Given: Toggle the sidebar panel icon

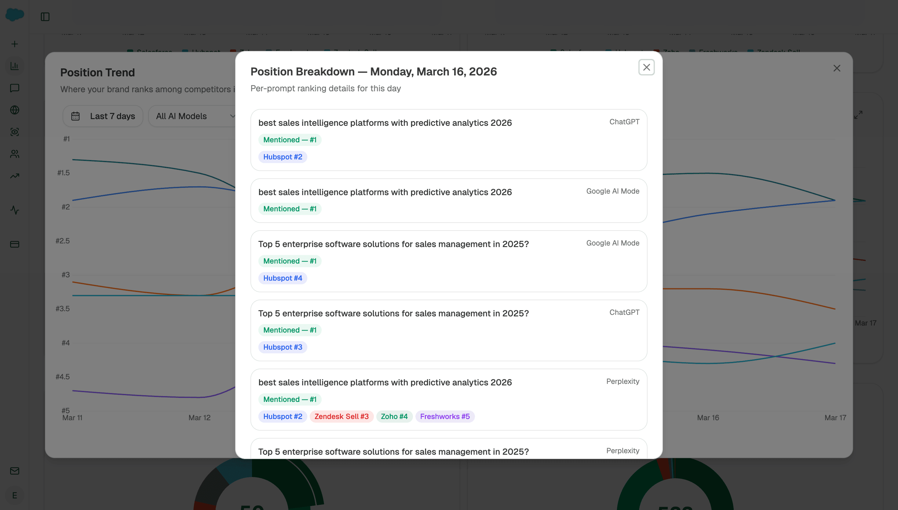Looking at the screenshot, I should click(x=45, y=17).
